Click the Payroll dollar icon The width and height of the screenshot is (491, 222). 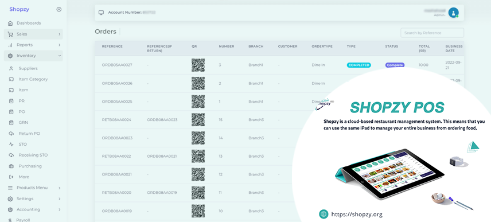10,220
